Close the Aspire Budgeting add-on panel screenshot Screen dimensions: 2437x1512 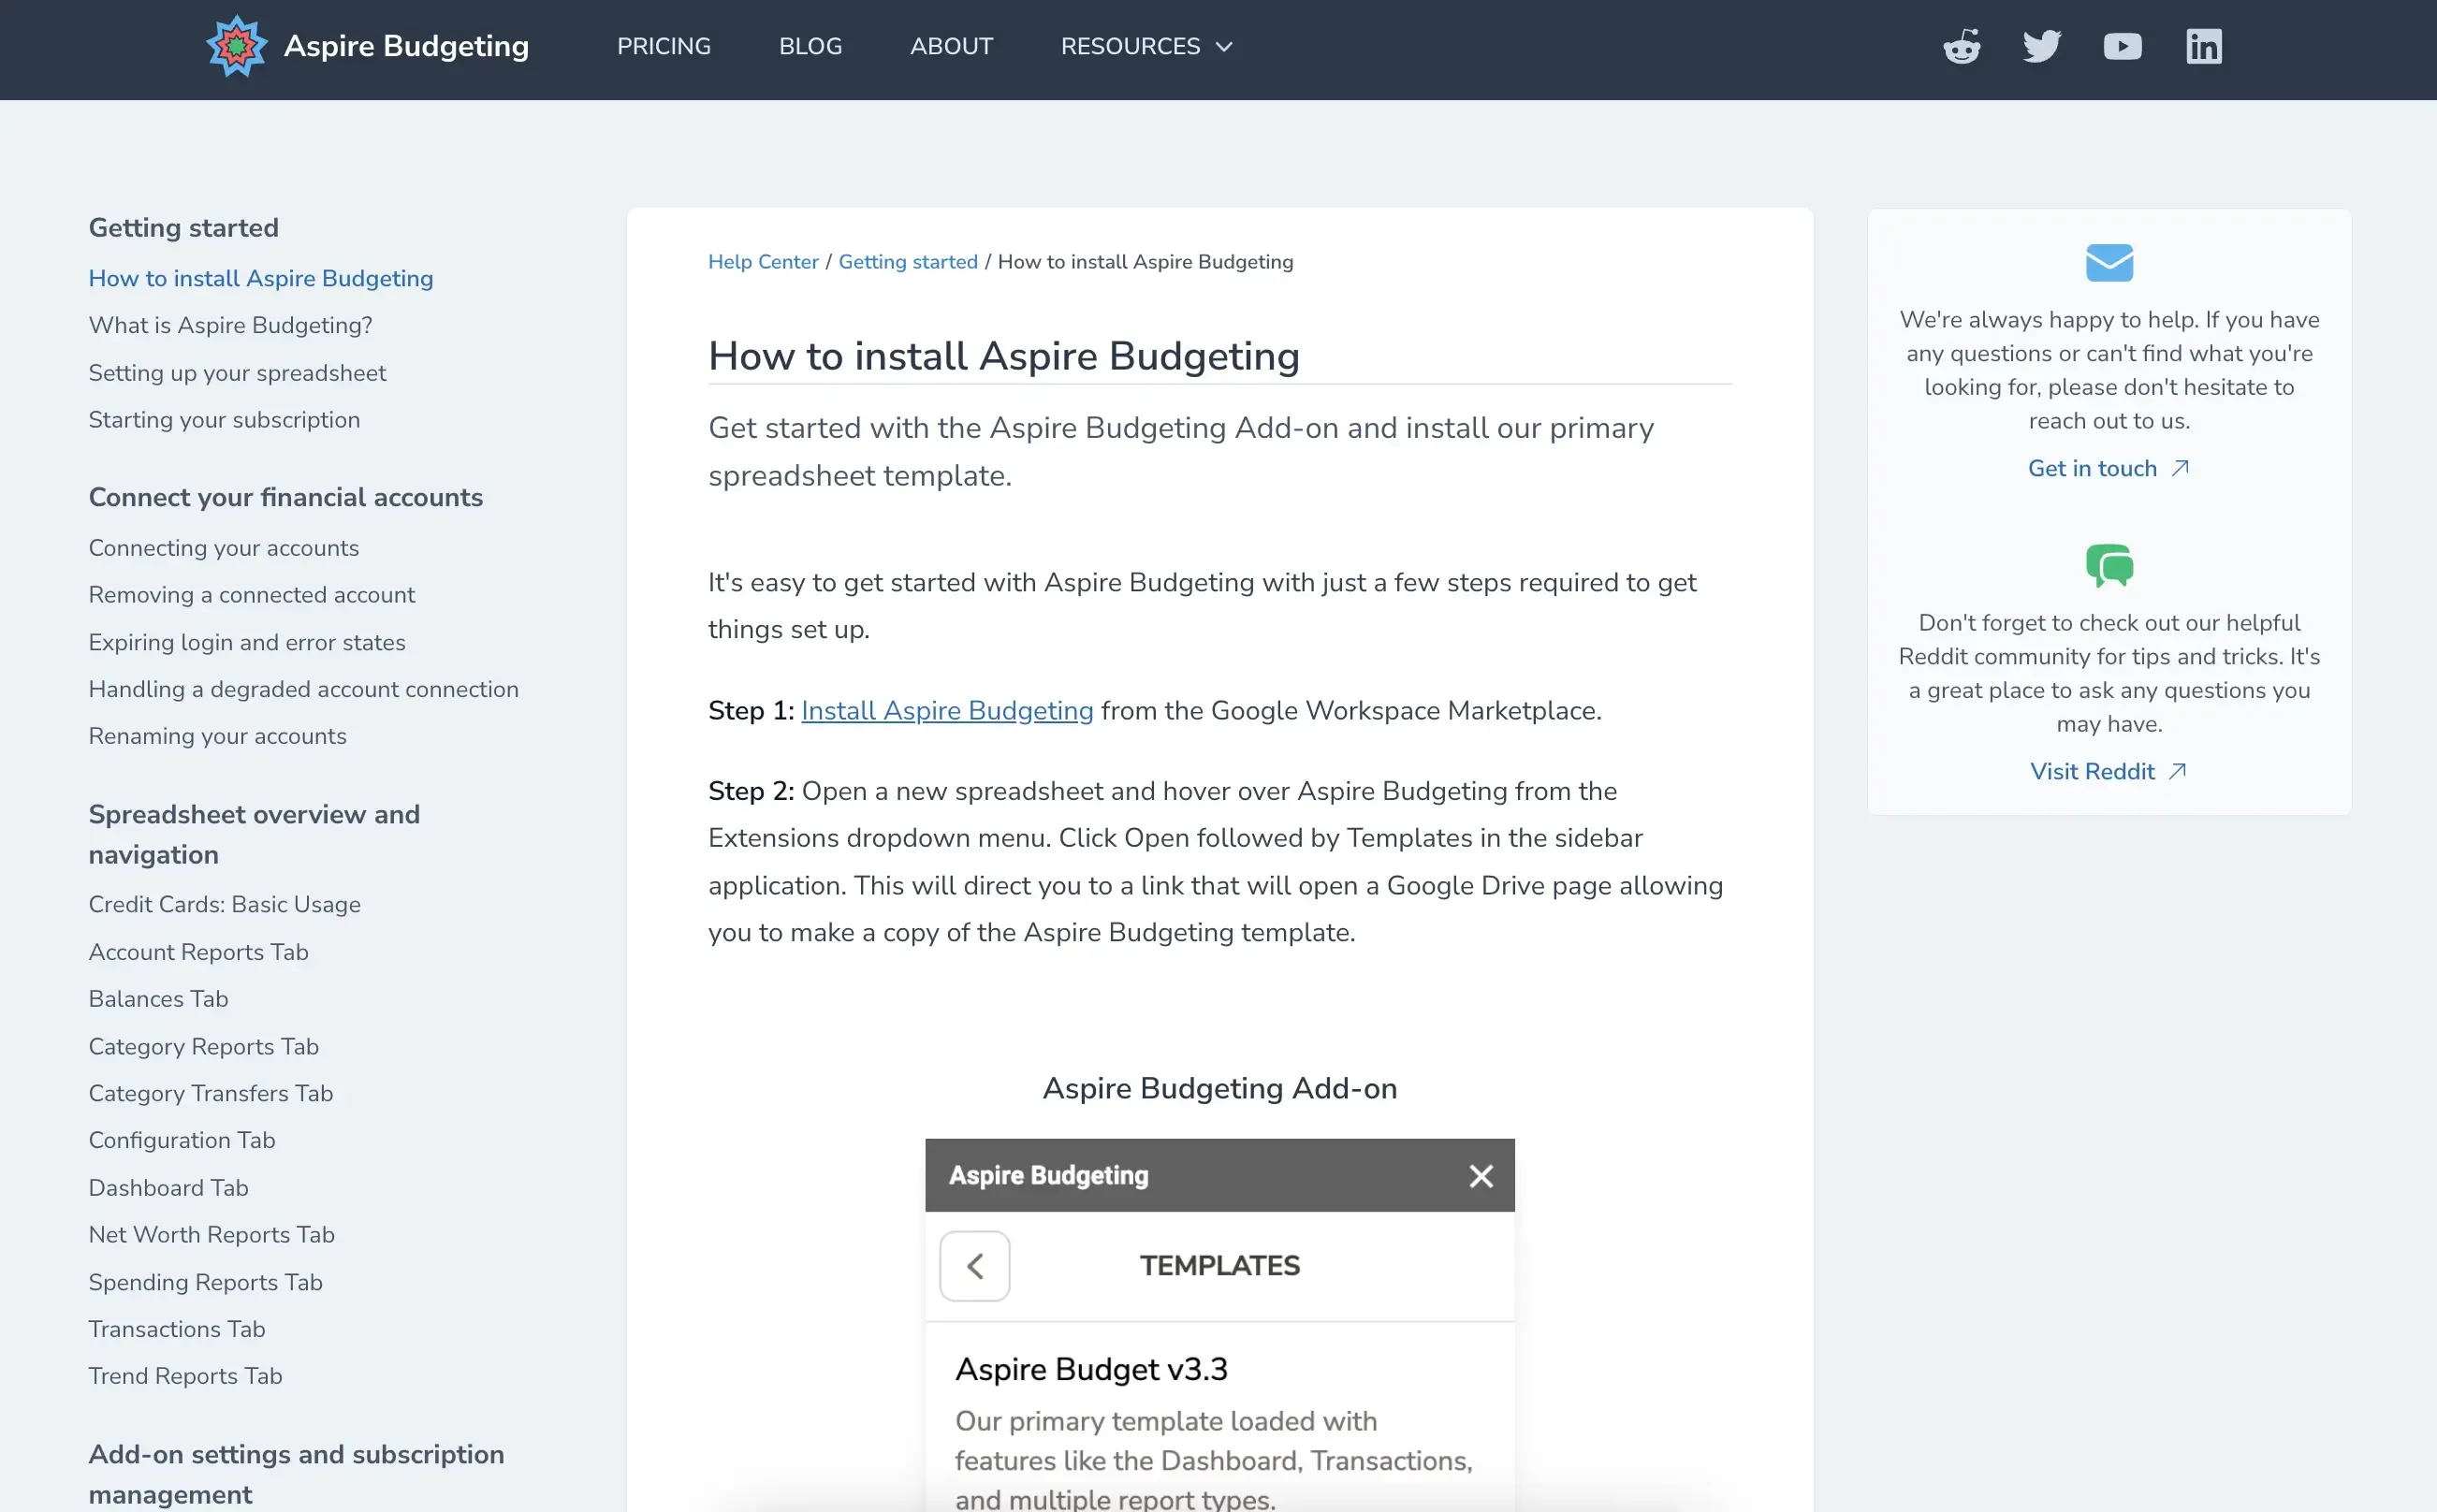click(x=1480, y=1175)
